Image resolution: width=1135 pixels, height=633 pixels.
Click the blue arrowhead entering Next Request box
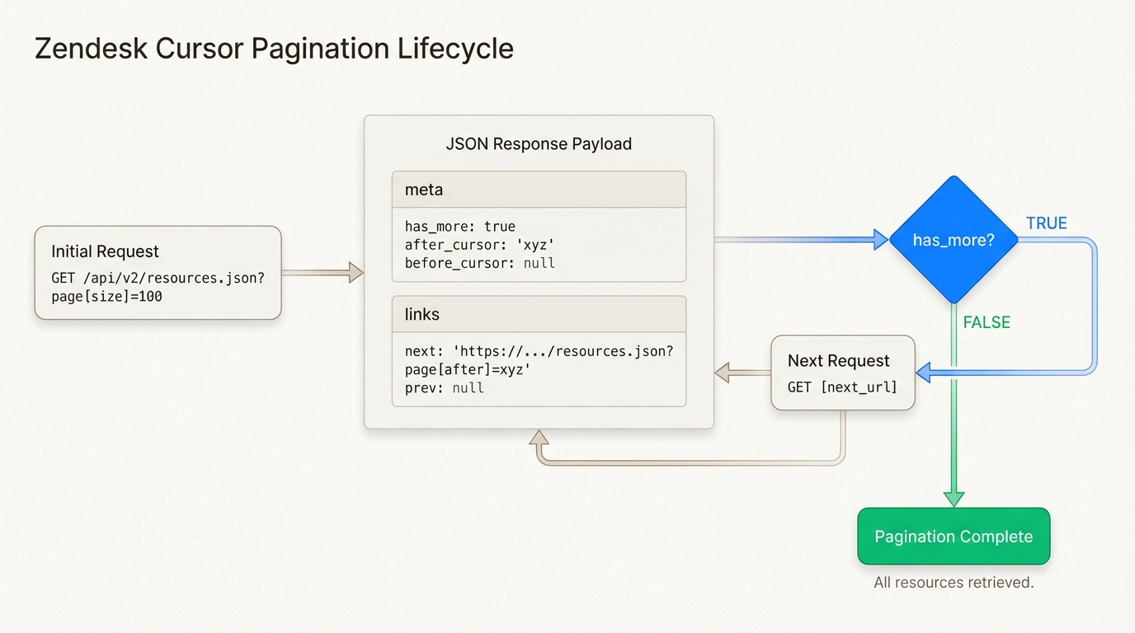click(925, 373)
